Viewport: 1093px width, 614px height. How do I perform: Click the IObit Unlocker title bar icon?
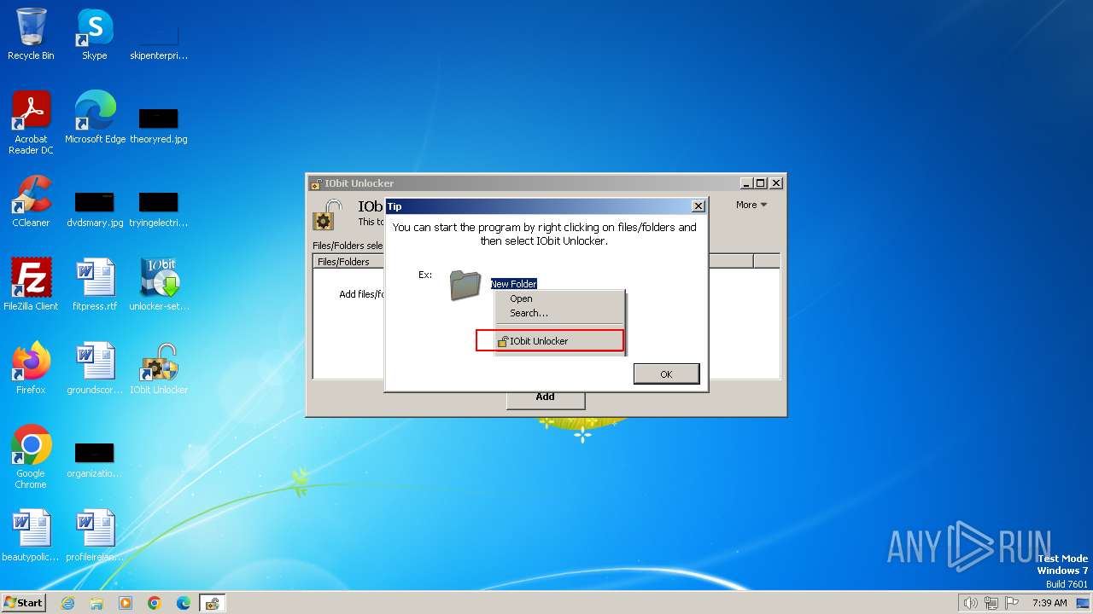click(x=316, y=183)
